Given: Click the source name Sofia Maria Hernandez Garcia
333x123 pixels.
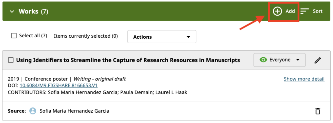Looking at the screenshot, I should pyautogui.click(x=74, y=111).
